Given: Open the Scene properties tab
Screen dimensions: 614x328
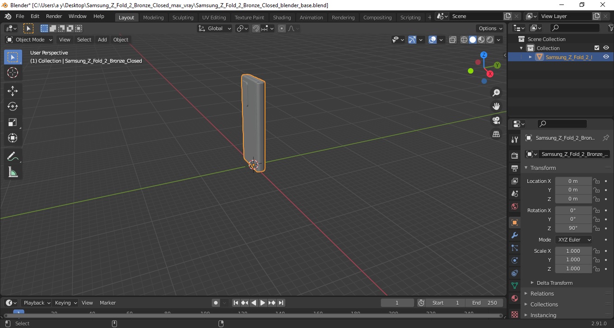Looking at the screenshot, I should [514, 194].
